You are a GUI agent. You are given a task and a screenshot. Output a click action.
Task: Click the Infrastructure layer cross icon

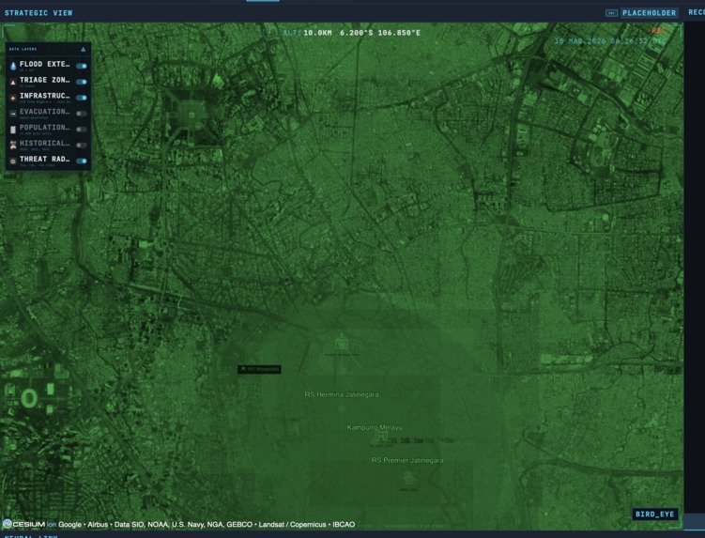tap(13, 98)
